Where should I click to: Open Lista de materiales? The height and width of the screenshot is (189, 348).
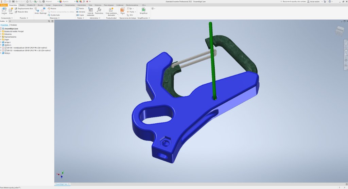point(90,11)
